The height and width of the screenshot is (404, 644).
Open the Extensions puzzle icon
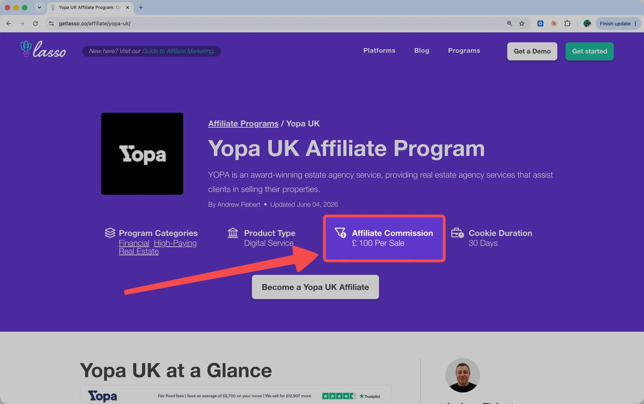pyautogui.click(x=568, y=23)
